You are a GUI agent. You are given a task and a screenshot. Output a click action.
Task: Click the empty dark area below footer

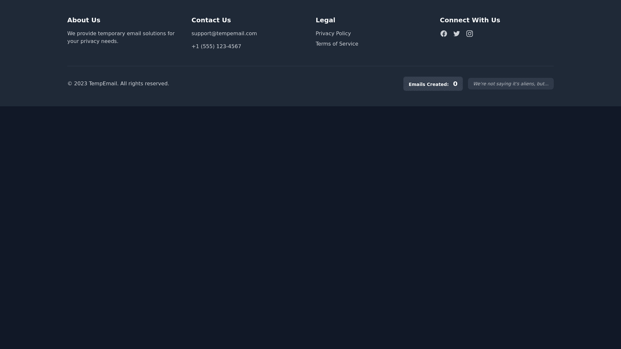point(310,226)
